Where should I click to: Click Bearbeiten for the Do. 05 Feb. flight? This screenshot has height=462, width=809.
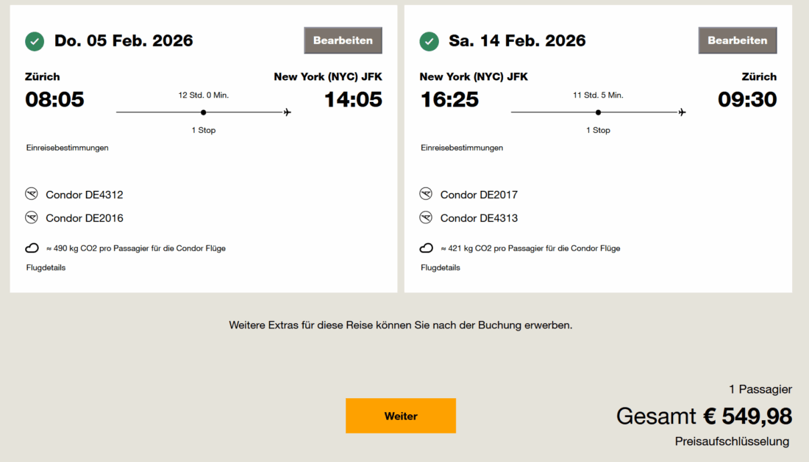pos(343,40)
